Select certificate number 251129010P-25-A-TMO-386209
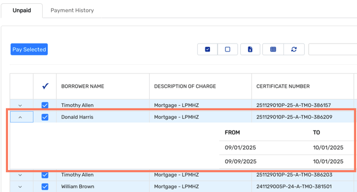The width and height of the screenshot is (357, 192). pyautogui.click(x=294, y=117)
